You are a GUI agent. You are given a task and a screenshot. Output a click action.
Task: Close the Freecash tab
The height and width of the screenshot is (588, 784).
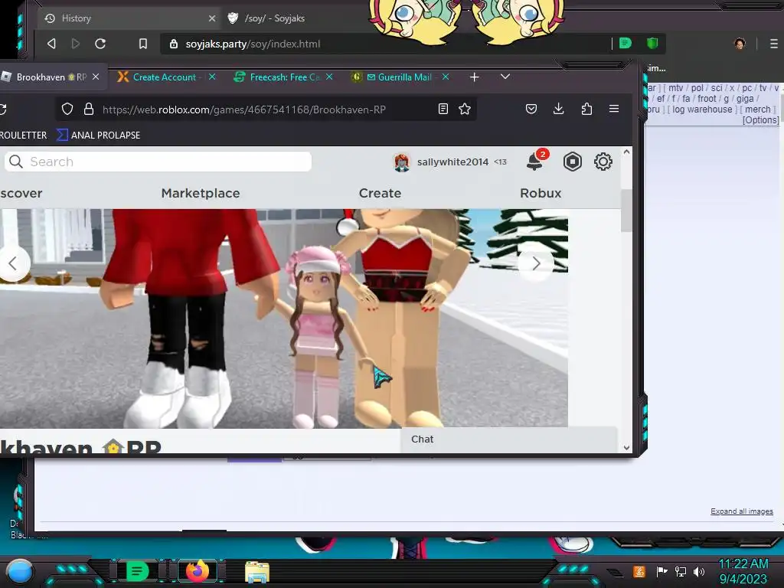pos(329,77)
